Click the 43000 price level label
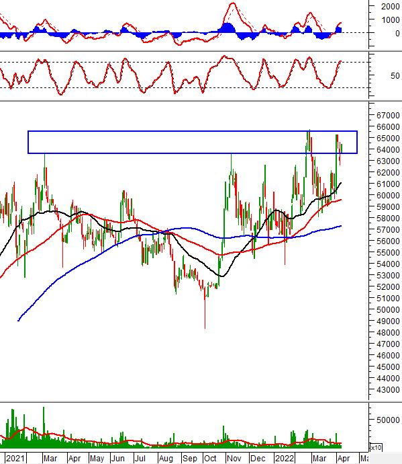Screen dimensions: 402x464 (x=388, y=390)
